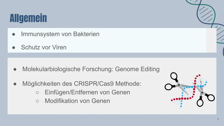Click the bullet before "Möglichkeiten des CRISPR/Cas9 Methode"

[x=15, y=84]
